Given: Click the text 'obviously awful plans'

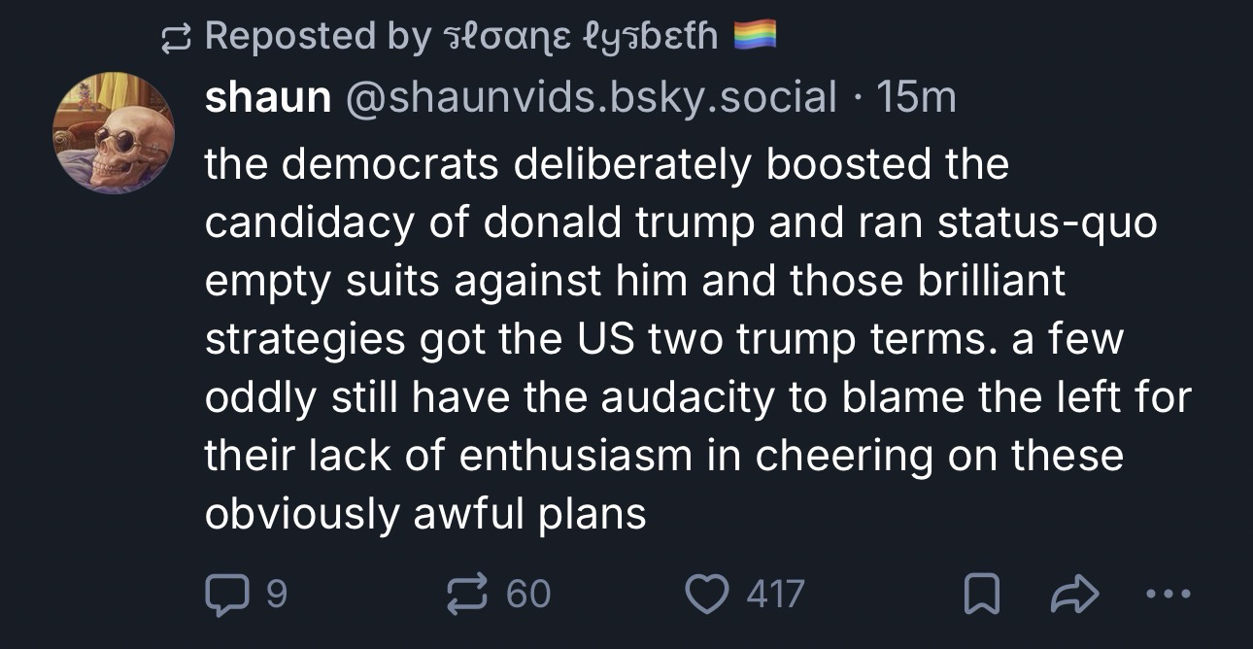Looking at the screenshot, I should [424, 514].
